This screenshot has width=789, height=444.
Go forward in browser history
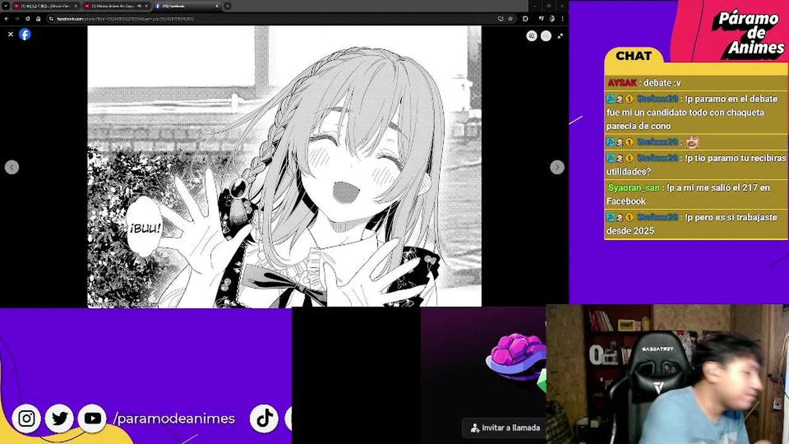coord(17,18)
